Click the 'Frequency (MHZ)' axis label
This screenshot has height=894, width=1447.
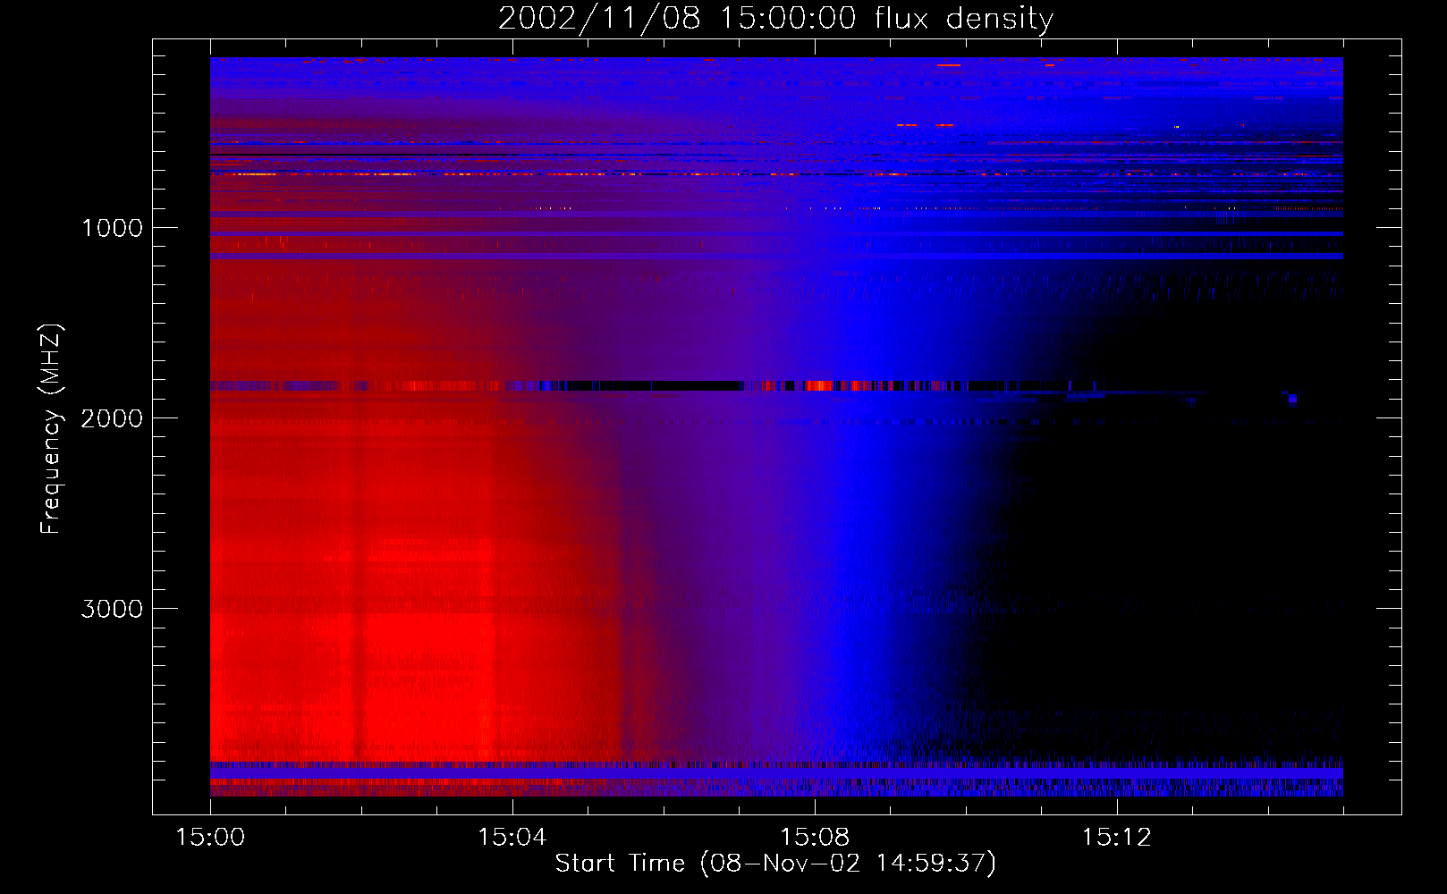(51, 429)
